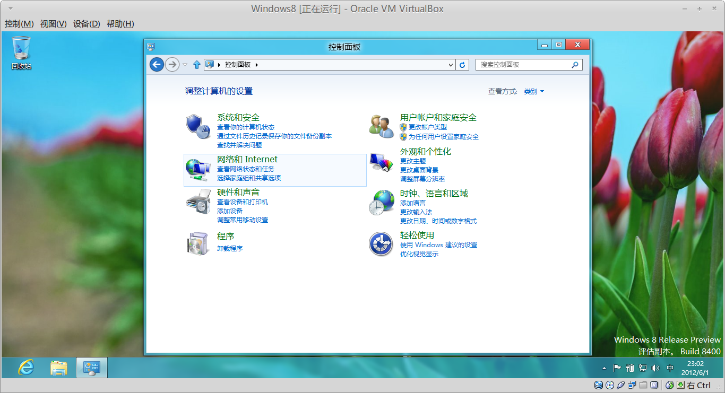Click the VirtualBox network status icon

[x=632, y=385]
